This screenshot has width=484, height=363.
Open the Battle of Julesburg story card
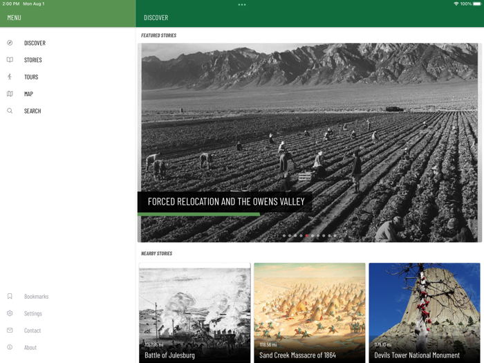[x=195, y=313]
